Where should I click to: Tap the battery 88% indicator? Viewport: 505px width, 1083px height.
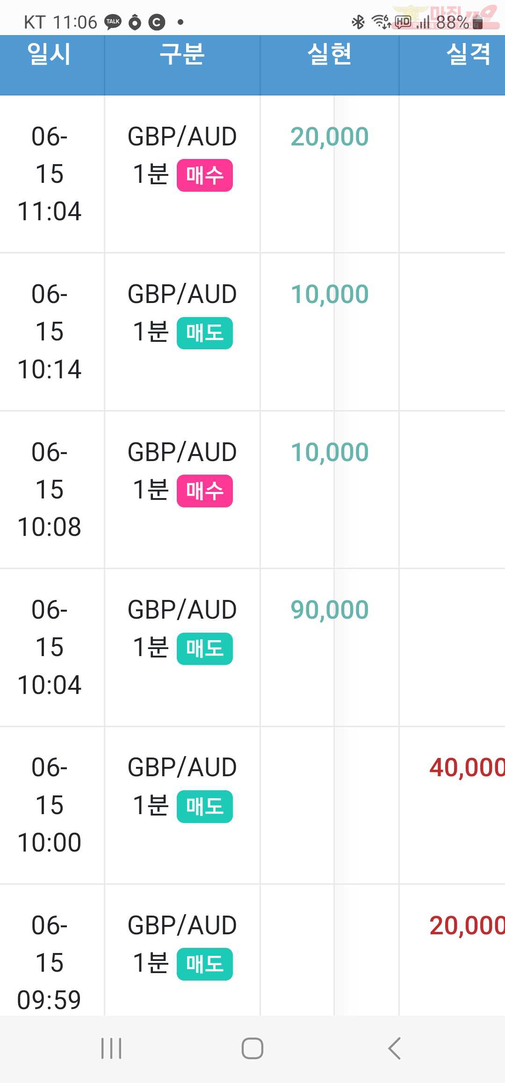click(459, 22)
